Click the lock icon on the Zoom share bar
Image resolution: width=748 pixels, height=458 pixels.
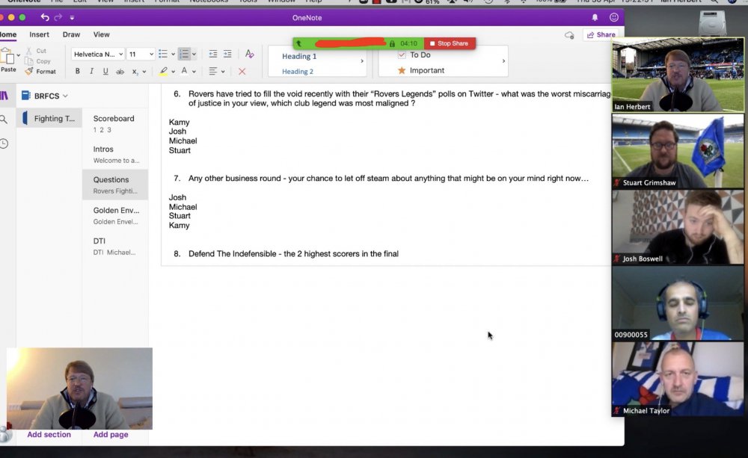[392, 43]
